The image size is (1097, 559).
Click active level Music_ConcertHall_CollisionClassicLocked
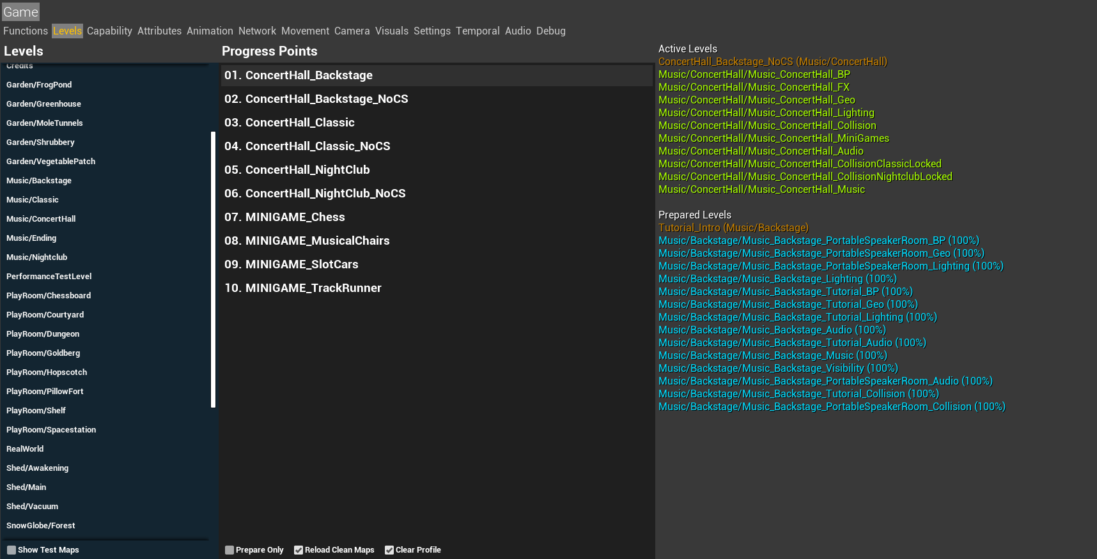[x=800, y=164]
